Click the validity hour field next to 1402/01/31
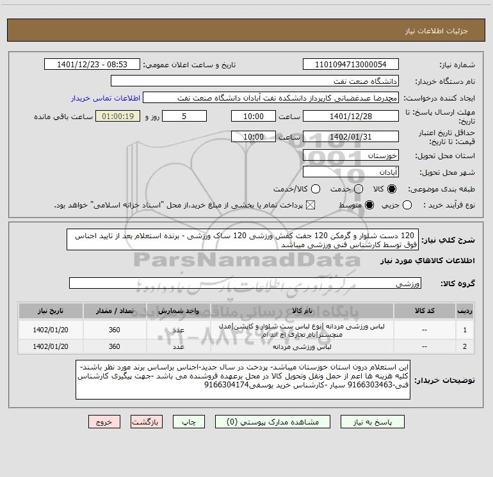Screen dimensions: 493x477 coord(254,136)
